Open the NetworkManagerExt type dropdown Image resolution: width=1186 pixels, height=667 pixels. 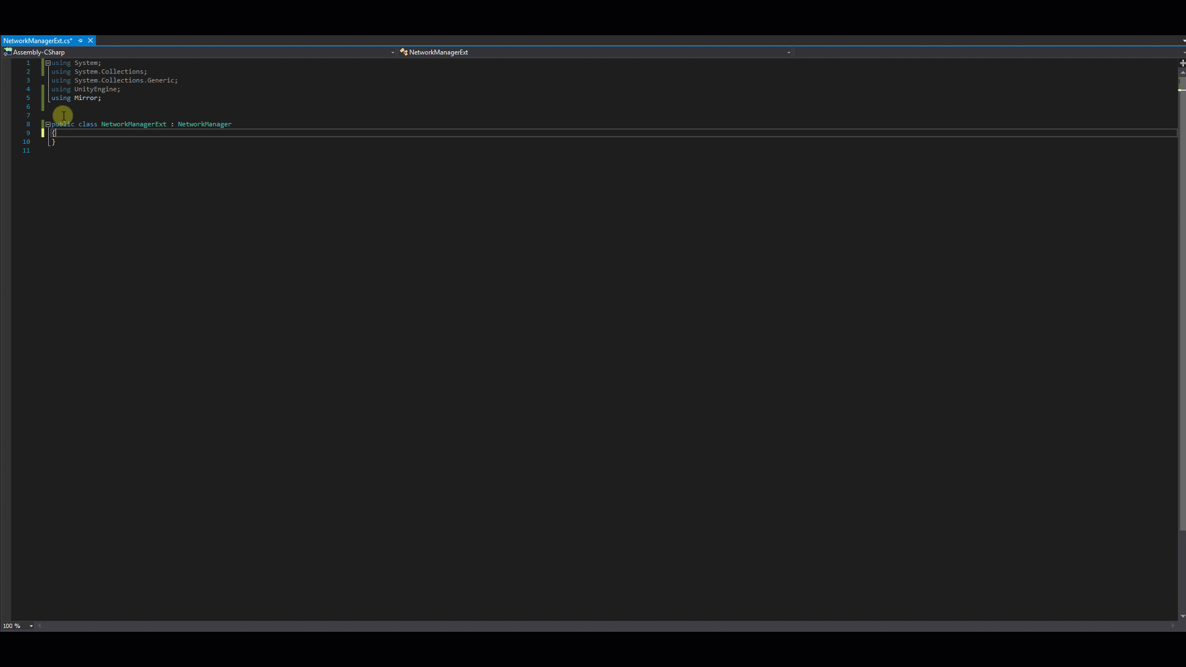[x=788, y=52]
